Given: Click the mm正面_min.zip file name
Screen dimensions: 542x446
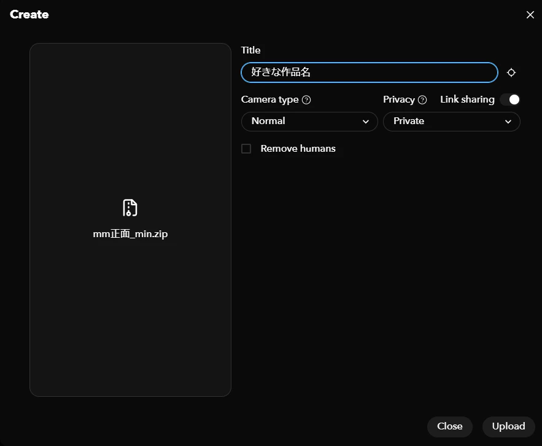Looking at the screenshot, I should 130,234.
